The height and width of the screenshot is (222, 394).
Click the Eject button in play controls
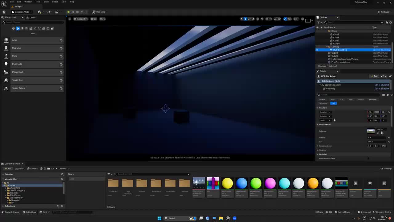click(82, 12)
